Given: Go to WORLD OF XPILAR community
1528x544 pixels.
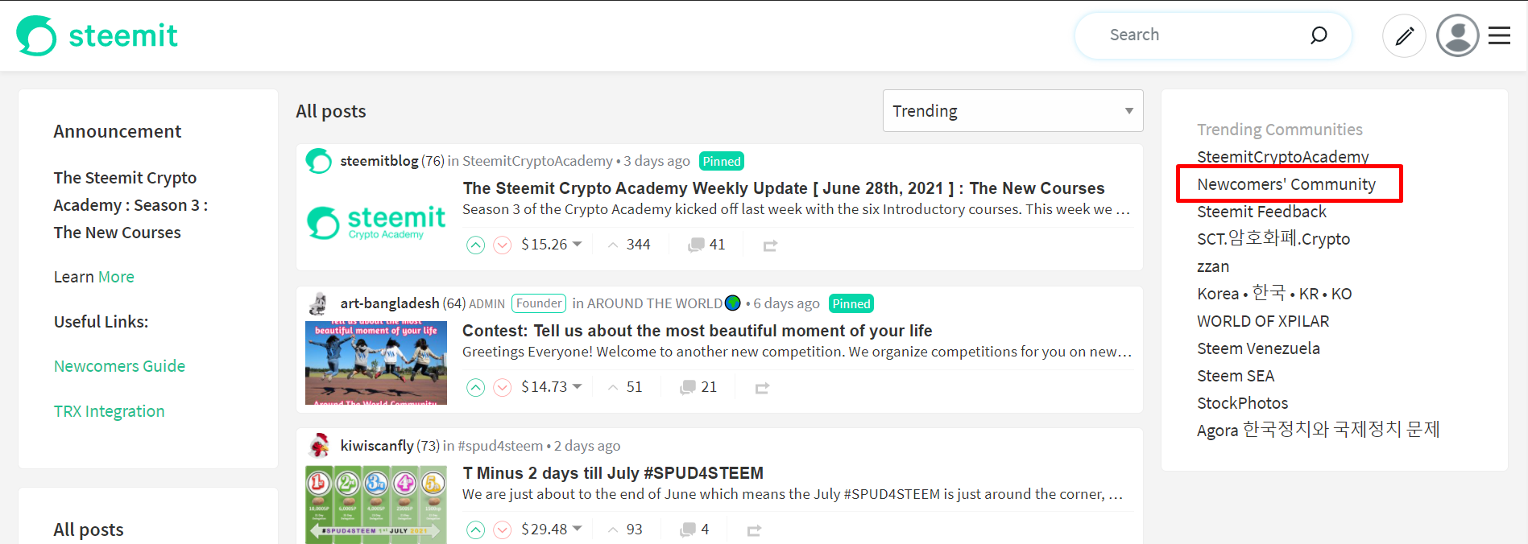Looking at the screenshot, I should click(1263, 321).
